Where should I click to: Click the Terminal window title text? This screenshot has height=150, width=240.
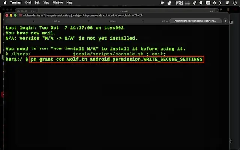82,15
